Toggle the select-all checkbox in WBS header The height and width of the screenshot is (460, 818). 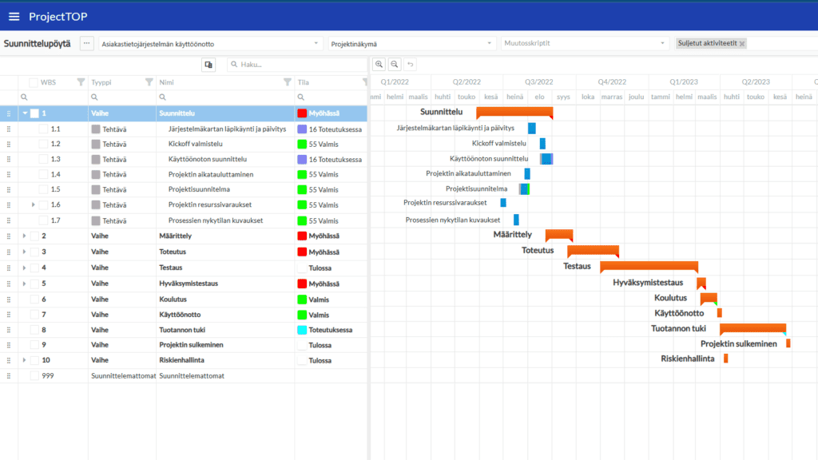click(x=34, y=82)
